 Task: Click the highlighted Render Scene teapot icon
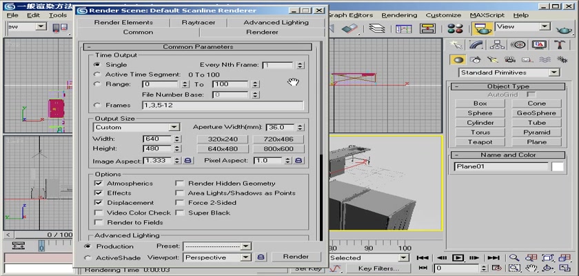tap(482, 28)
